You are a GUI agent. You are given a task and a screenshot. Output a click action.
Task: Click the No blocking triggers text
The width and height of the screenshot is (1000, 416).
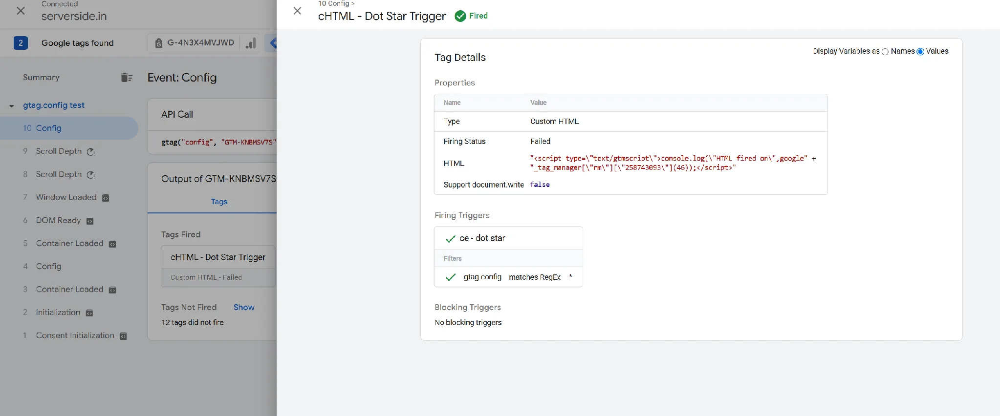tap(468, 323)
